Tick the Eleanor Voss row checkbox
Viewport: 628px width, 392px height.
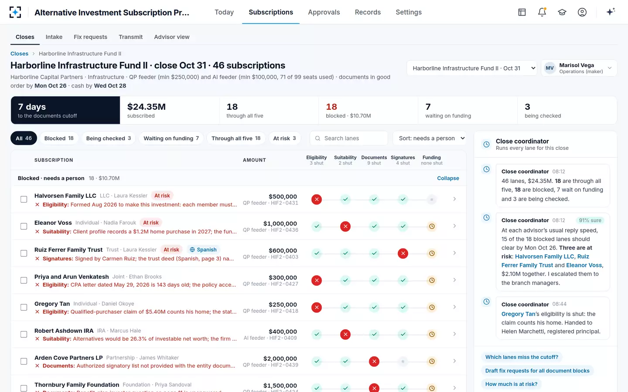24,226
